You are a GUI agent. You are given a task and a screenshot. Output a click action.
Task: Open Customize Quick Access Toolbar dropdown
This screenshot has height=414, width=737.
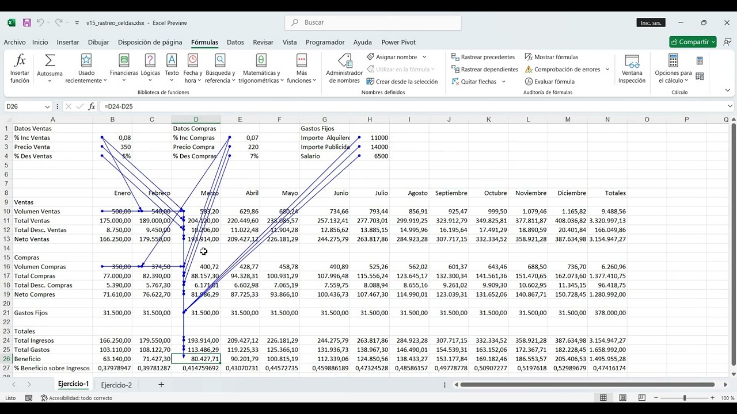[x=77, y=23]
